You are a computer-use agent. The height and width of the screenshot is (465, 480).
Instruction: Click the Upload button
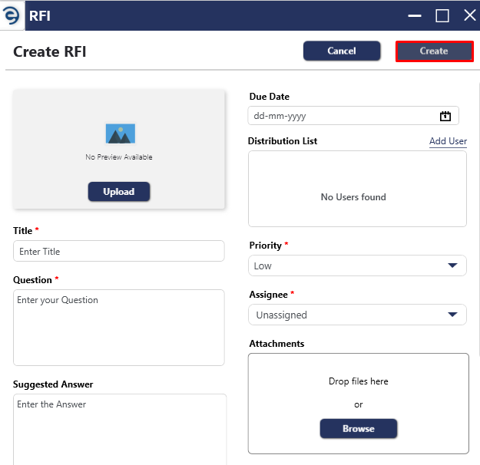click(x=119, y=192)
